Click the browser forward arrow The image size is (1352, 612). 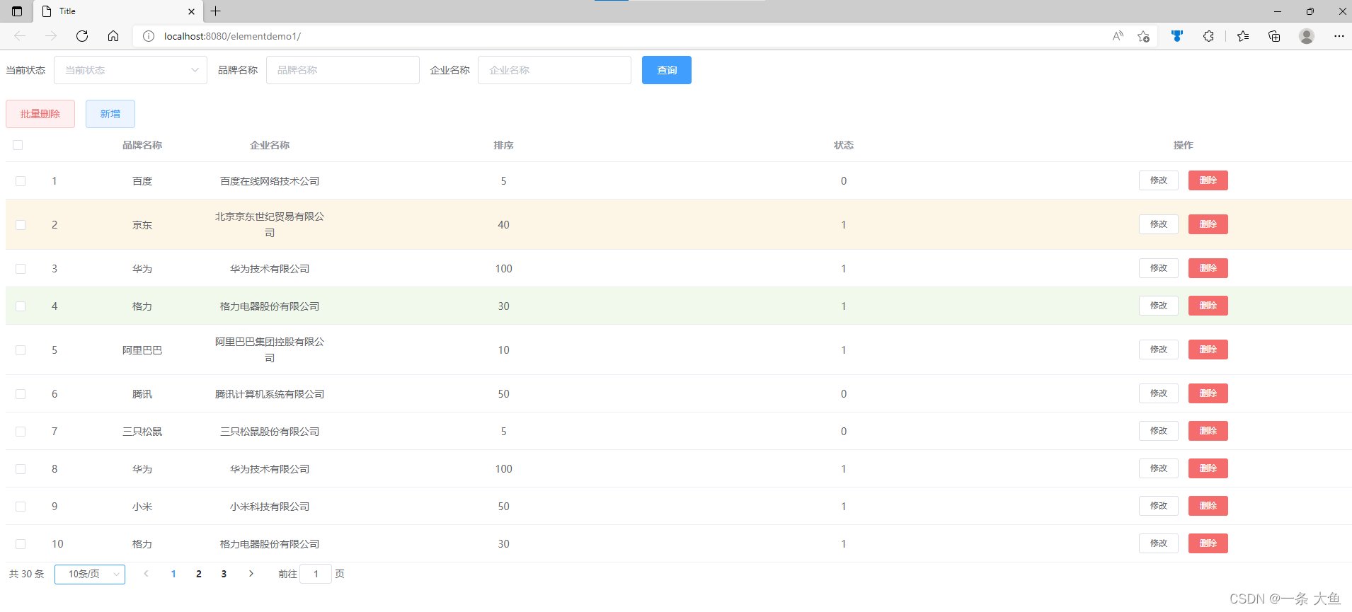tap(51, 36)
